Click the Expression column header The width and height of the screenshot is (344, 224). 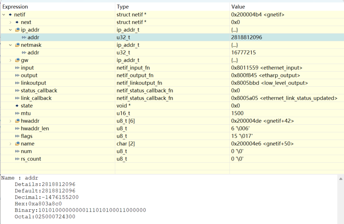tap(15, 6)
